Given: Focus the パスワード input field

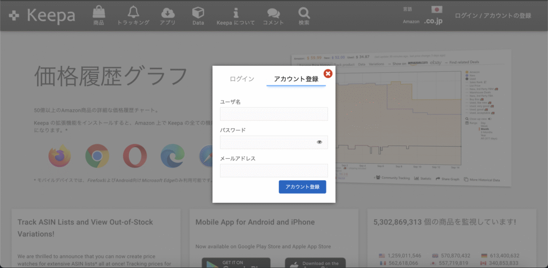Looking at the screenshot, I should point(273,142).
